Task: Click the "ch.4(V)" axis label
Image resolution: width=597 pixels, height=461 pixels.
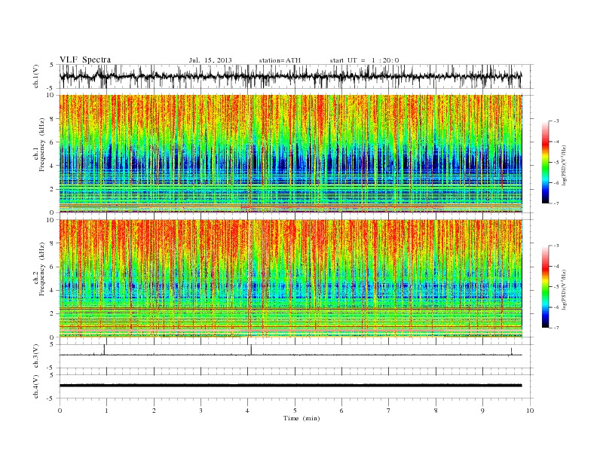Action: tap(36, 386)
